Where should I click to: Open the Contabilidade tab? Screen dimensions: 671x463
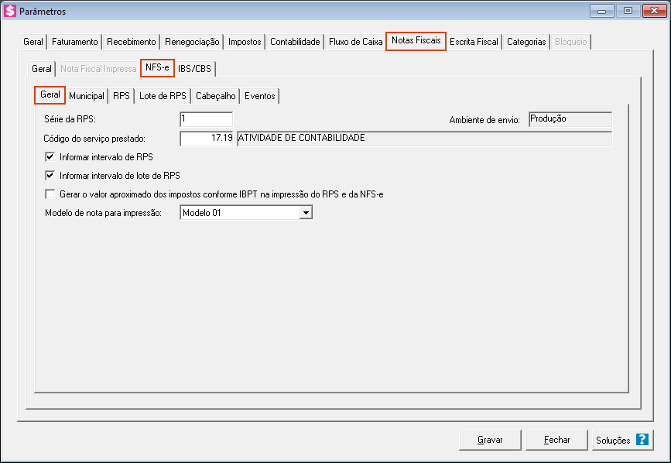(295, 42)
